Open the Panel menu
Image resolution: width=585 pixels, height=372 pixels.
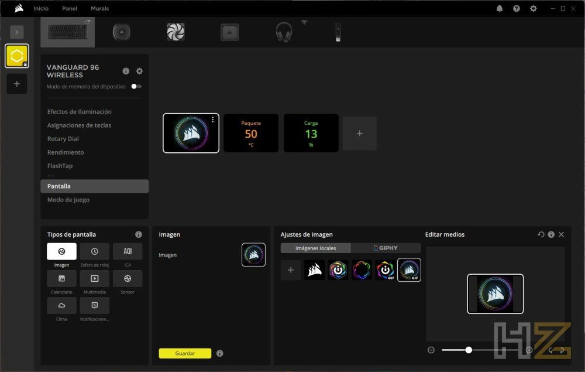tap(70, 8)
